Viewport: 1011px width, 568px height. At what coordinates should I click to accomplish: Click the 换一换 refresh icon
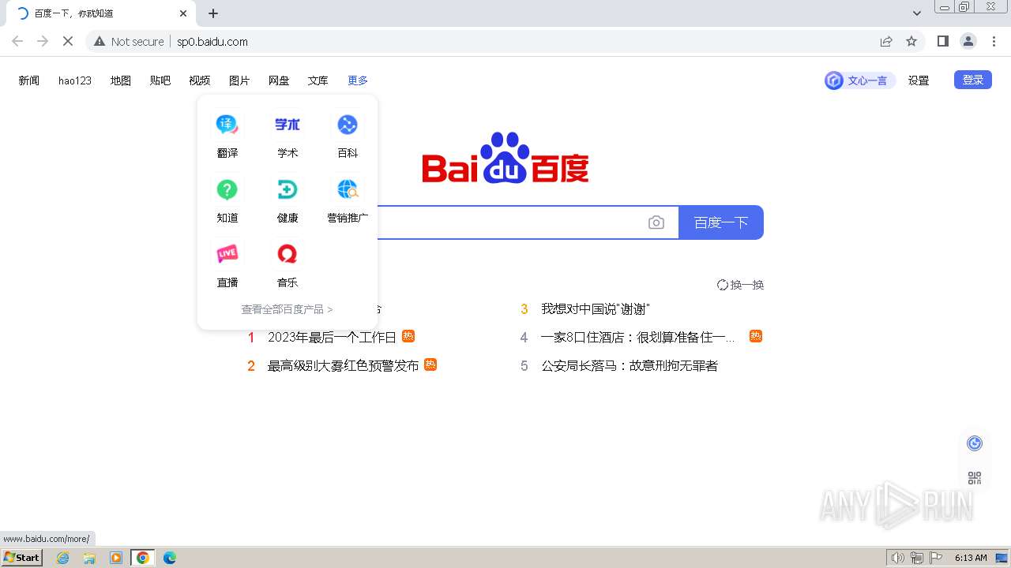722,285
